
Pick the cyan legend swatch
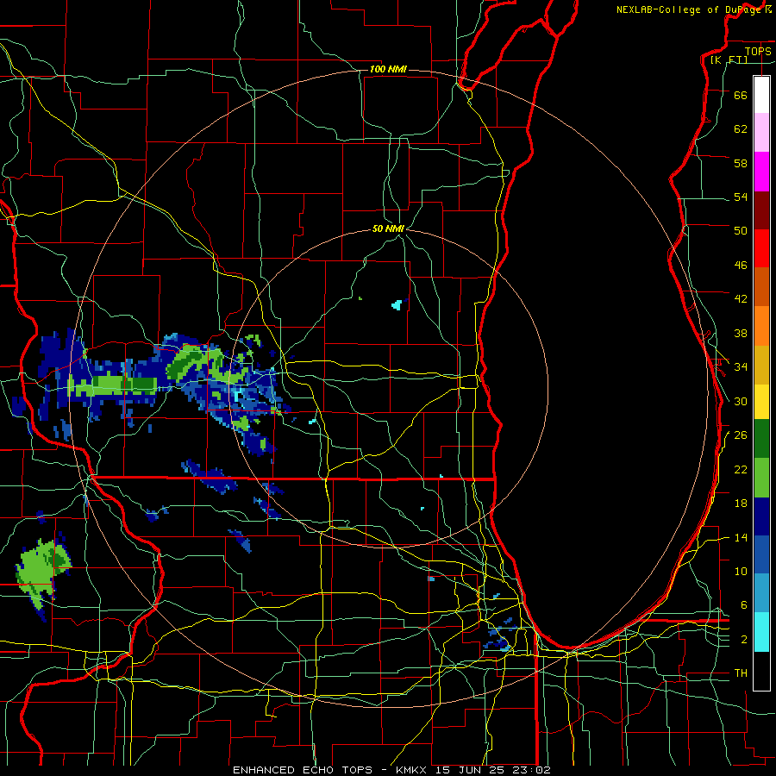click(x=761, y=632)
